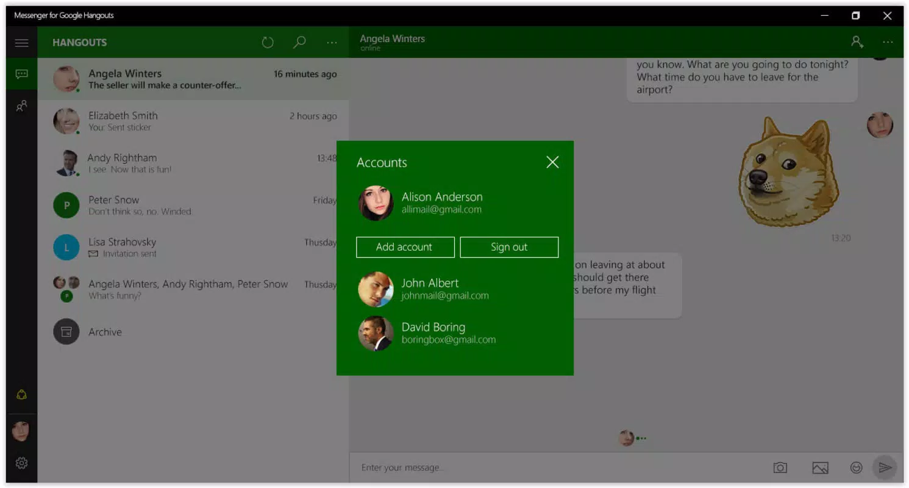Click the send message arrow button
The width and height of the screenshot is (909, 488).
tap(885, 468)
